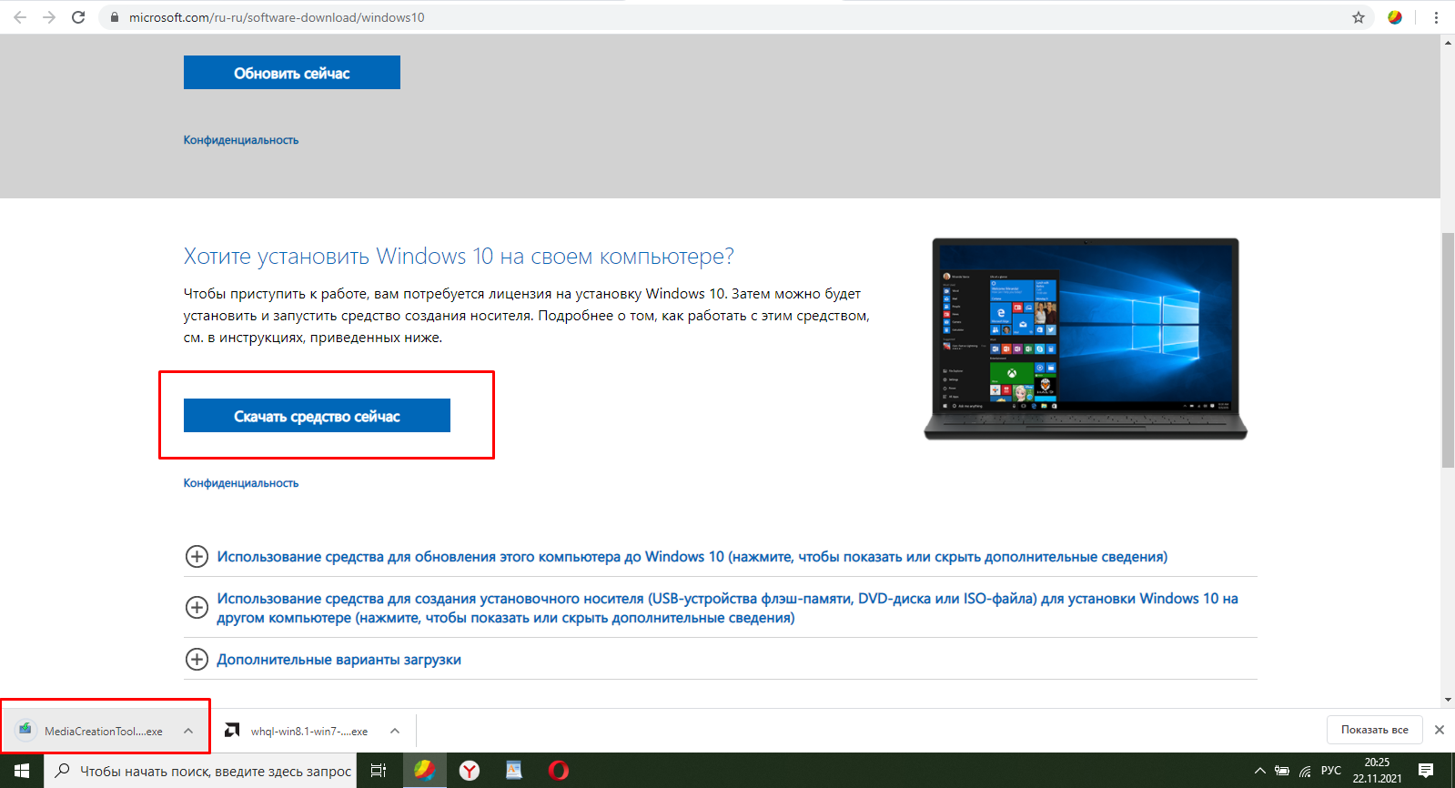Click "Показать все" in the downloads bar
Image resolution: width=1455 pixels, height=788 pixels.
(x=1374, y=730)
